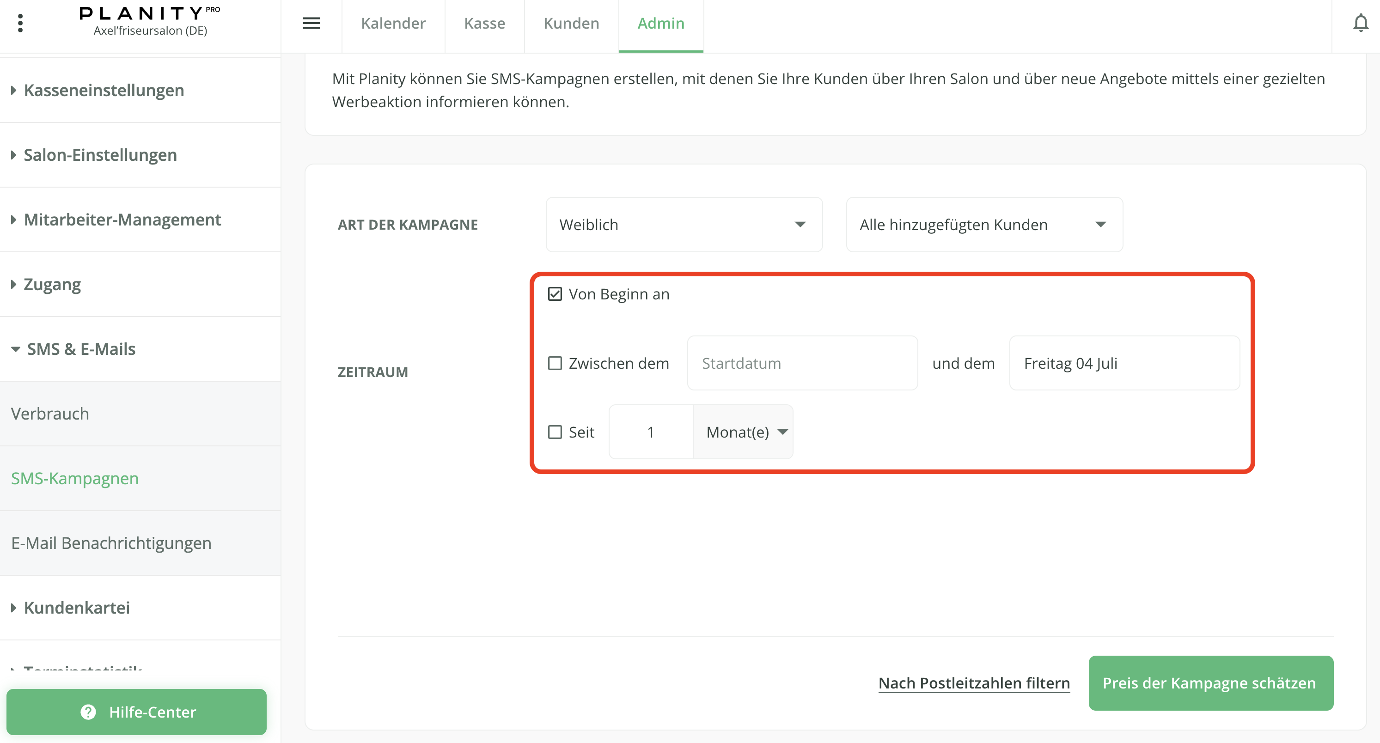Tick the Seit checkbox
This screenshot has width=1380, height=743.
click(x=555, y=432)
